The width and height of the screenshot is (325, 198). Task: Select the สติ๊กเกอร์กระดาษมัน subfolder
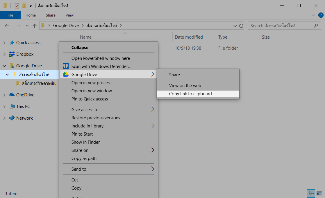click(x=39, y=83)
